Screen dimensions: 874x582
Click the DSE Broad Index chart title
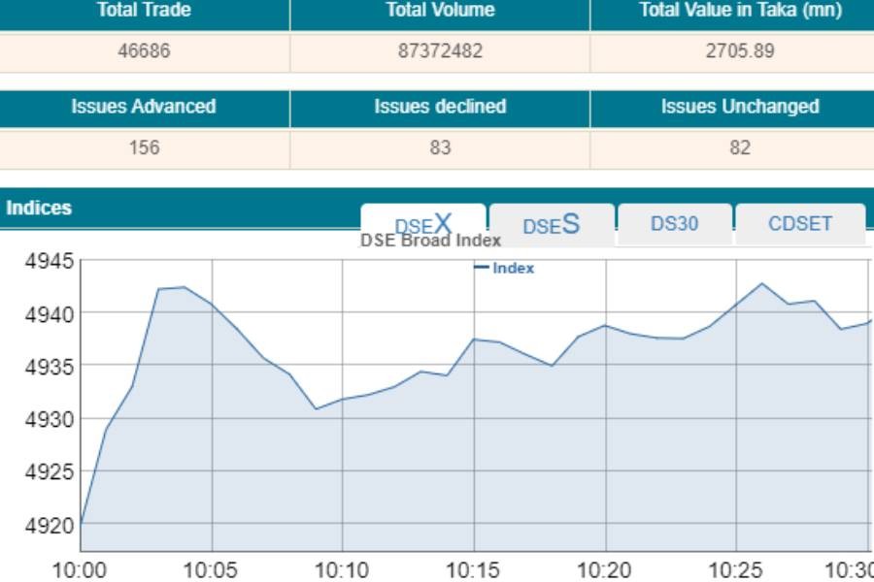coord(430,241)
